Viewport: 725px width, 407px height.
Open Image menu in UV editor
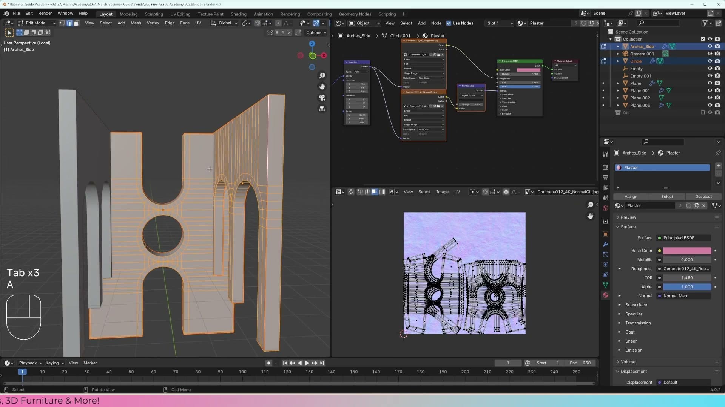442,192
